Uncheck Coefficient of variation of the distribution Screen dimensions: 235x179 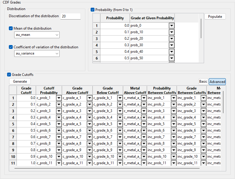[x=11, y=47]
